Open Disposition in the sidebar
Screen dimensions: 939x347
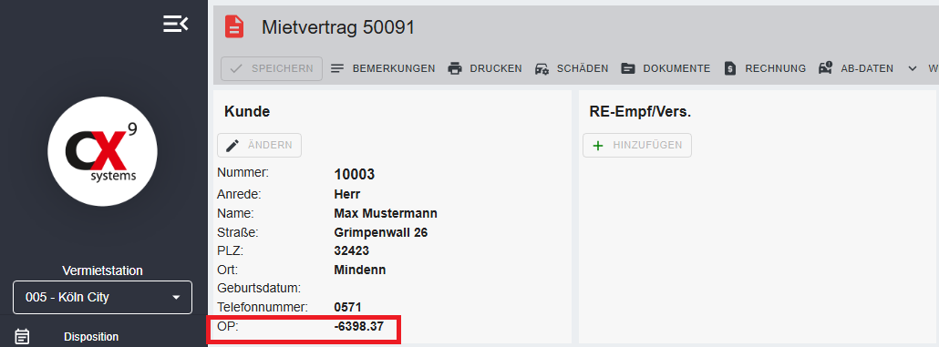coord(91,337)
